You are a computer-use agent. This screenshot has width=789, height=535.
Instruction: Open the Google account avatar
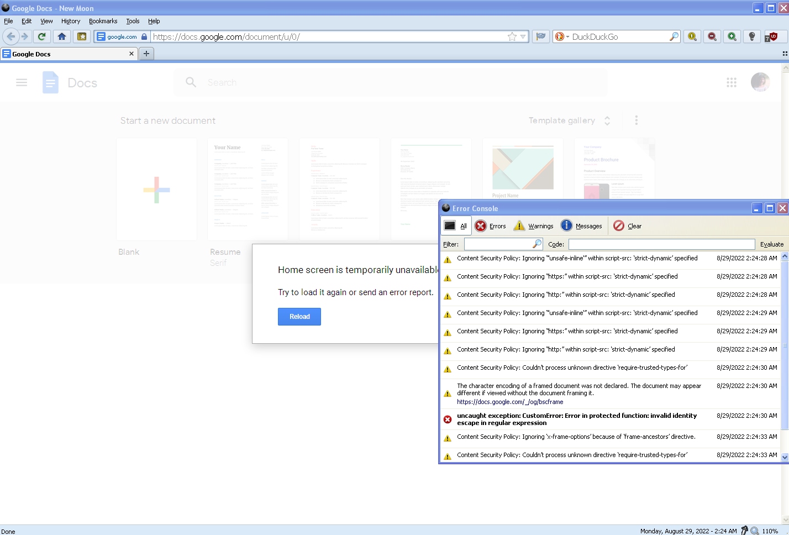[x=760, y=82]
